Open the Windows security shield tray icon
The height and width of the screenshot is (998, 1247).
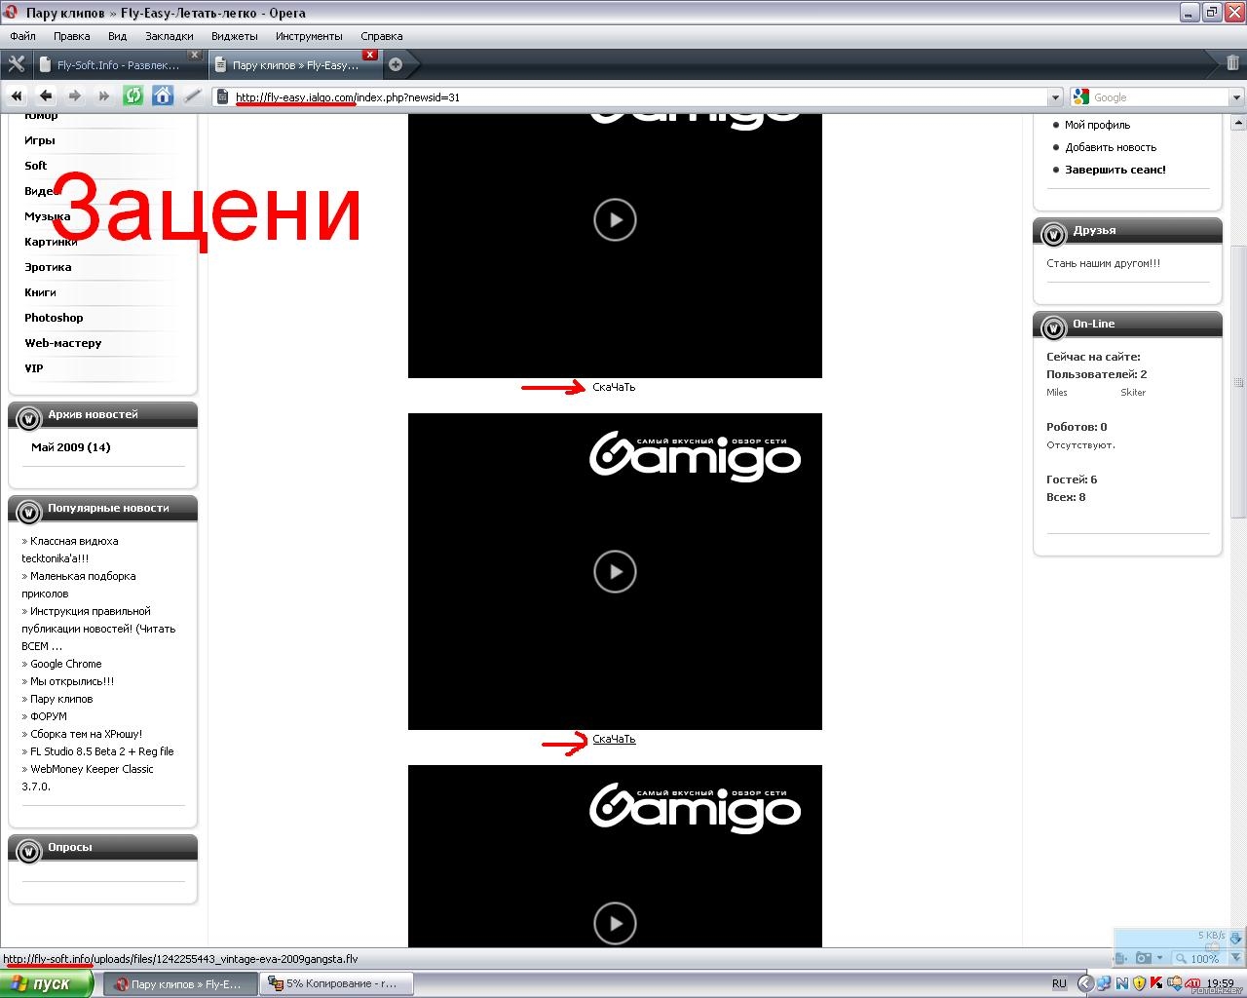1139,983
